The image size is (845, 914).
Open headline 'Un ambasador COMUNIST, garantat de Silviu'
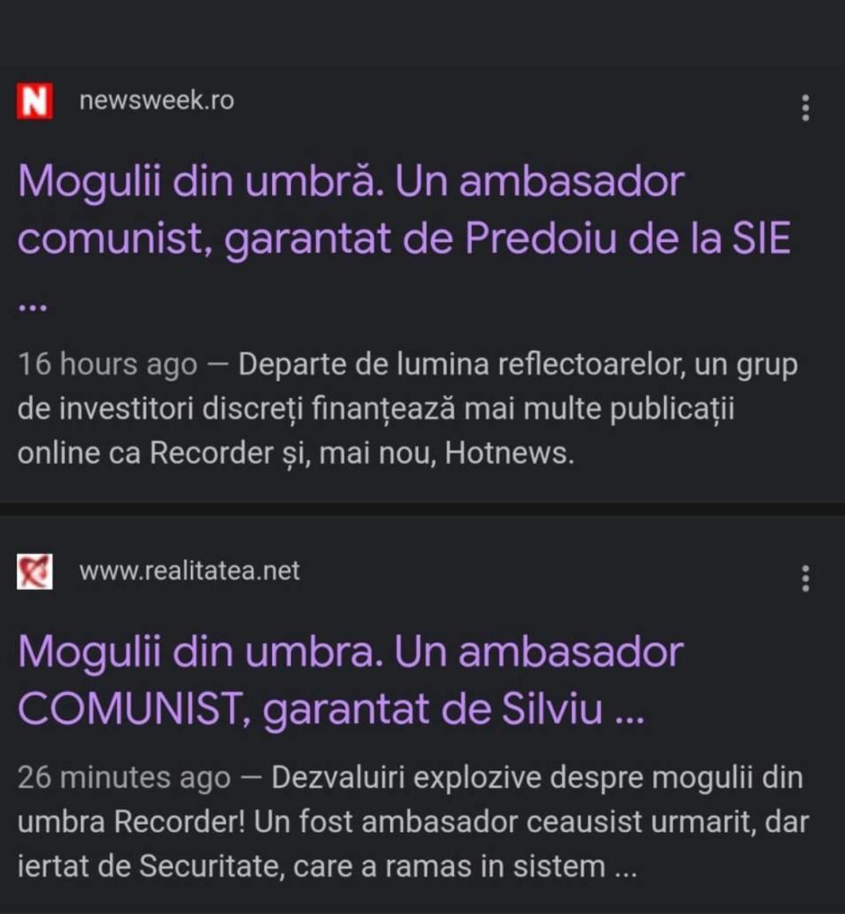click(351, 680)
